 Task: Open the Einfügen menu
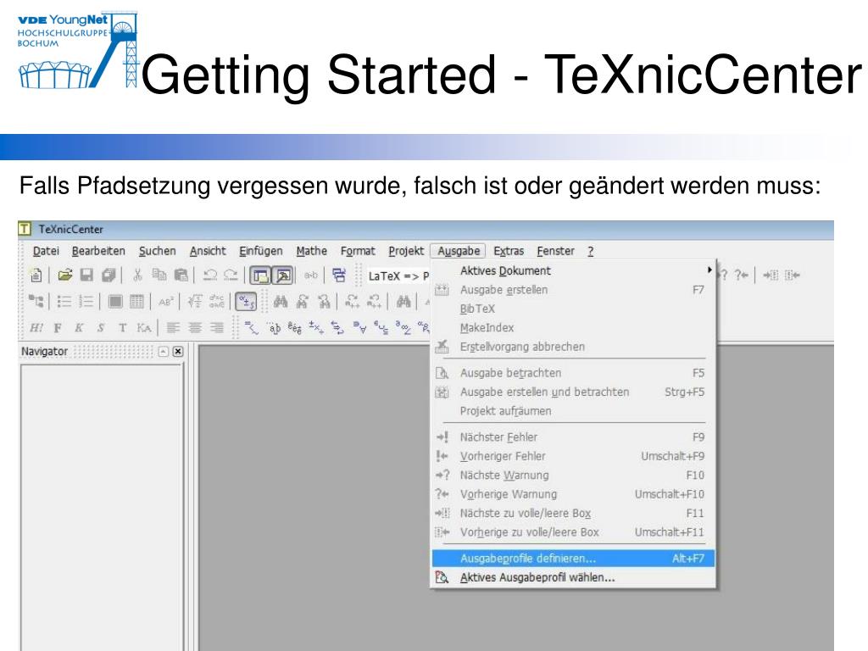(261, 251)
